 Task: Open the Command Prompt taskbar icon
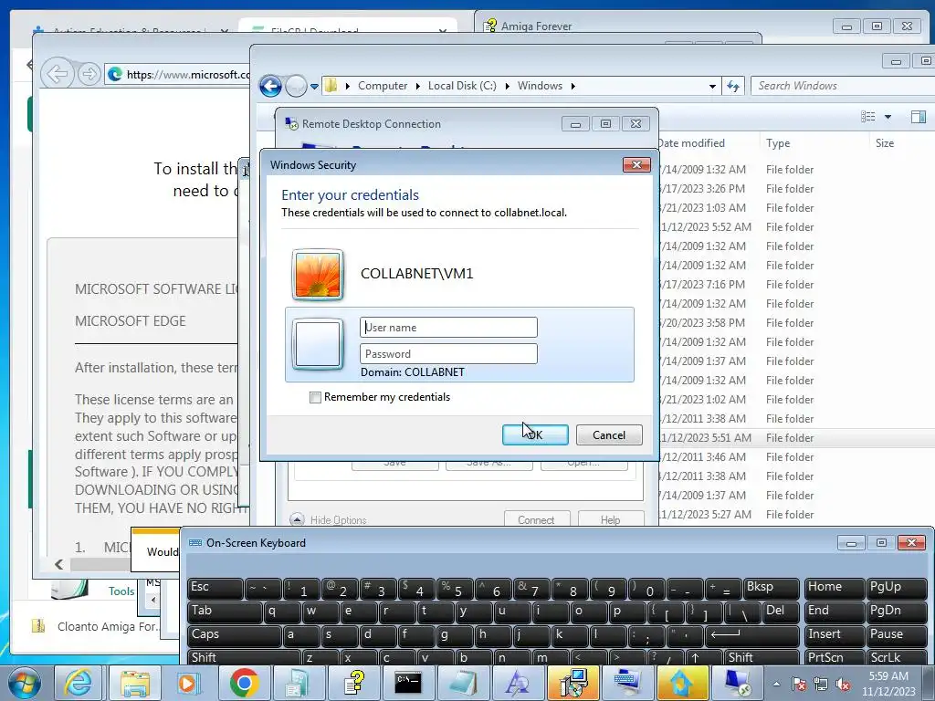pyautogui.click(x=408, y=683)
